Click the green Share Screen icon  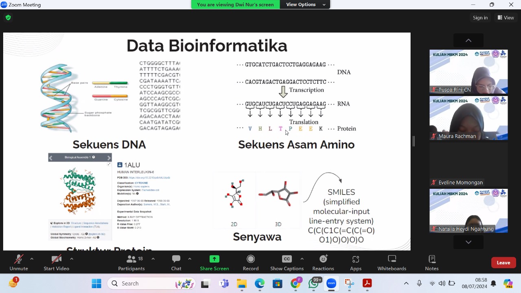coord(214,259)
